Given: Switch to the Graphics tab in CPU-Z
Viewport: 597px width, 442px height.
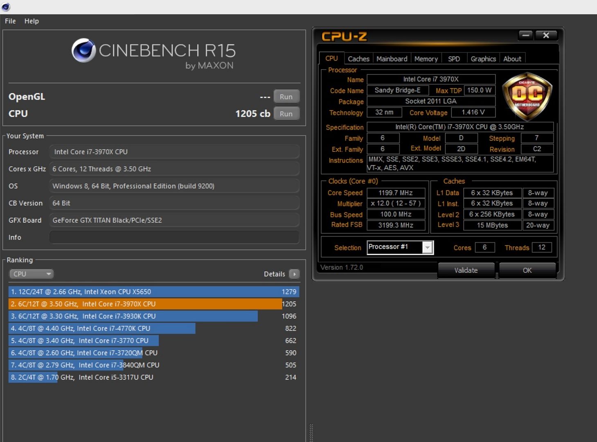Looking at the screenshot, I should click(483, 59).
